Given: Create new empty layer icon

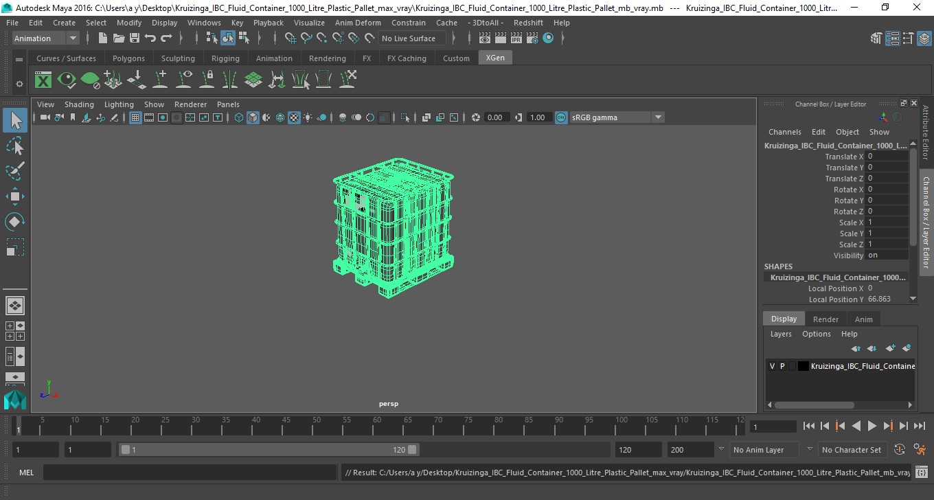Looking at the screenshot, I should 891,348.
